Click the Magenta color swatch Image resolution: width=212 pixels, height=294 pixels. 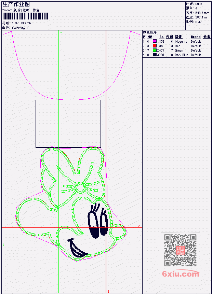click(x=155, y=41)
